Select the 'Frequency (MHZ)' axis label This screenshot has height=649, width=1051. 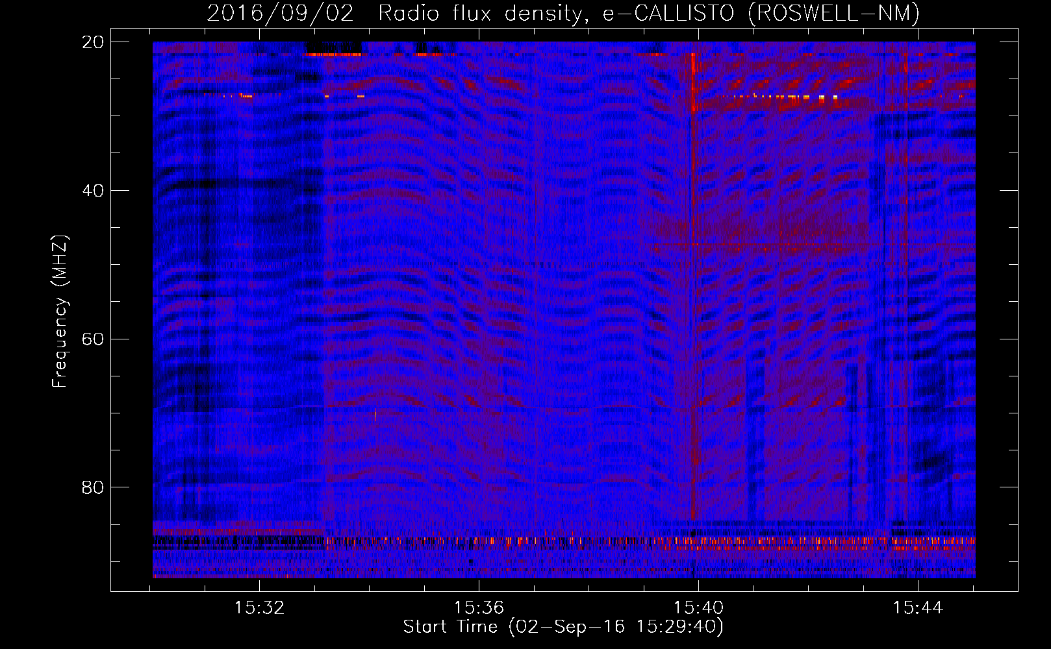pos(59,312)
